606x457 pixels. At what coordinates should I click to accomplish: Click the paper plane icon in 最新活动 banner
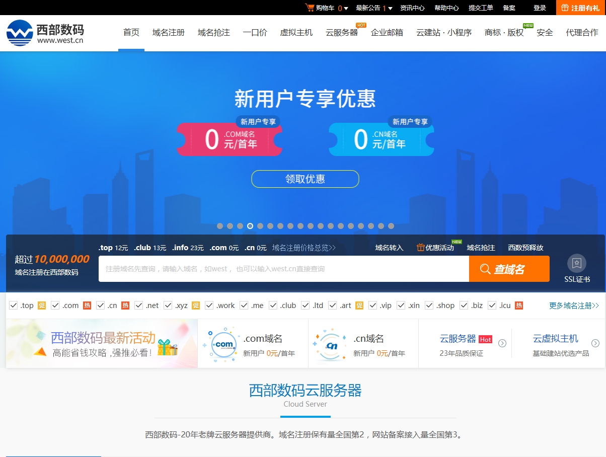pos(40,351)
